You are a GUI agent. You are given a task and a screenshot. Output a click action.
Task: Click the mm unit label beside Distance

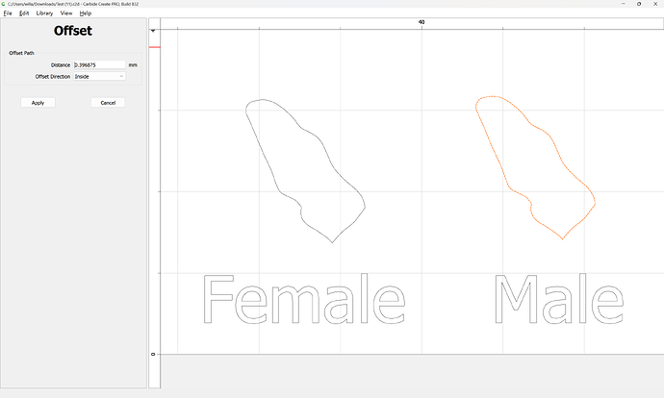133,64
